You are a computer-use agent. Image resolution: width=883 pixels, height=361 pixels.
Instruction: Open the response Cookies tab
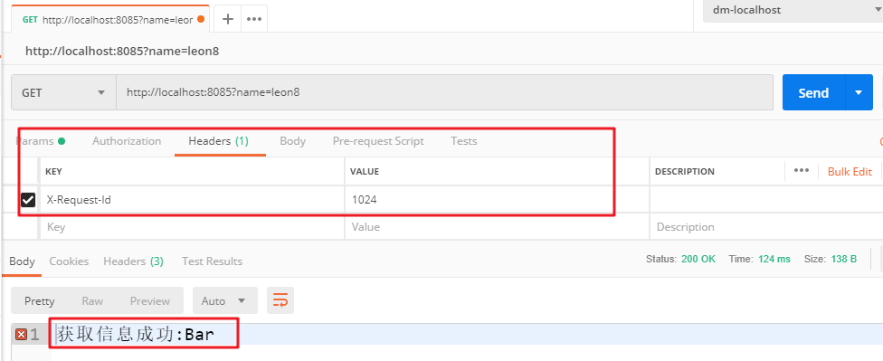pyautogui.click(x=69, y=261)
